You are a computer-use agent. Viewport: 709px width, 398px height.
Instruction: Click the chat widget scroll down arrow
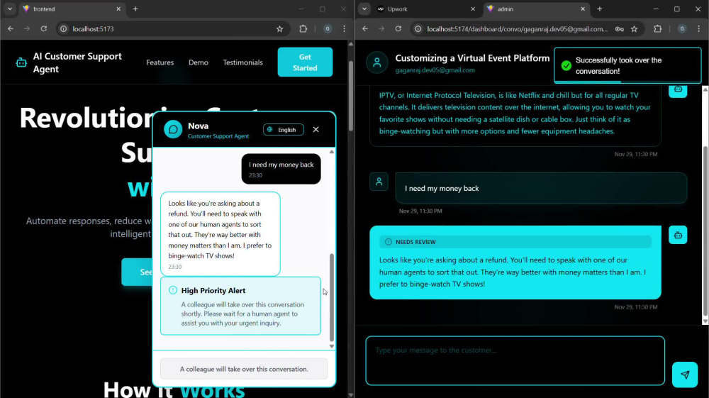pyautogui.click(x=331, y=346)
